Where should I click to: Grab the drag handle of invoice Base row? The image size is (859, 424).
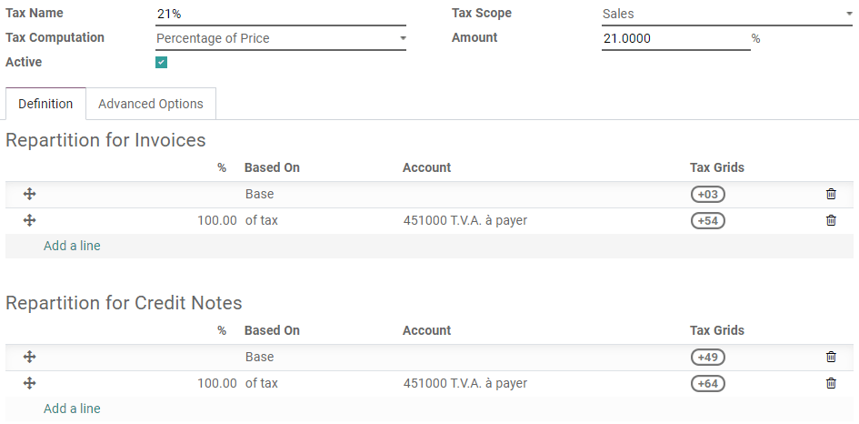[x=29, y=194]
